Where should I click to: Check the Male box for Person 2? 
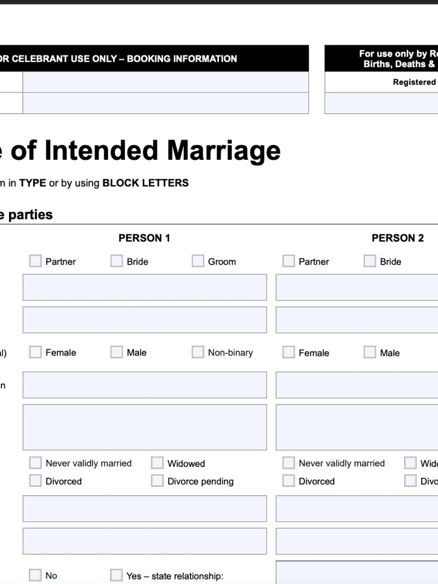click(370, 352)
